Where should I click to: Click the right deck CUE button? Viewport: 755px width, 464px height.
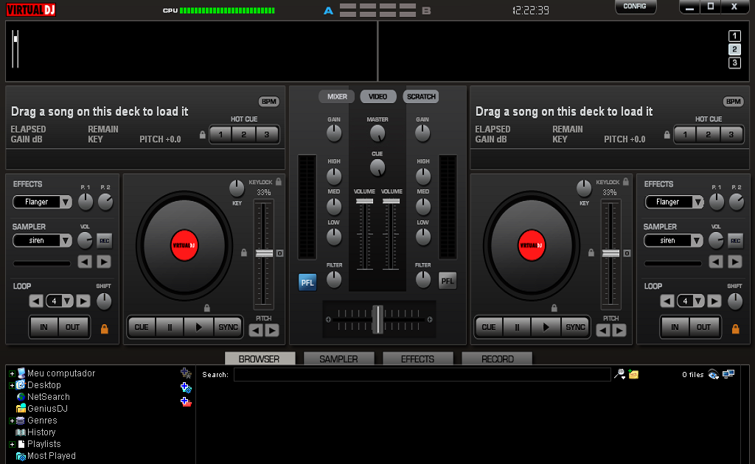point(488,328)
